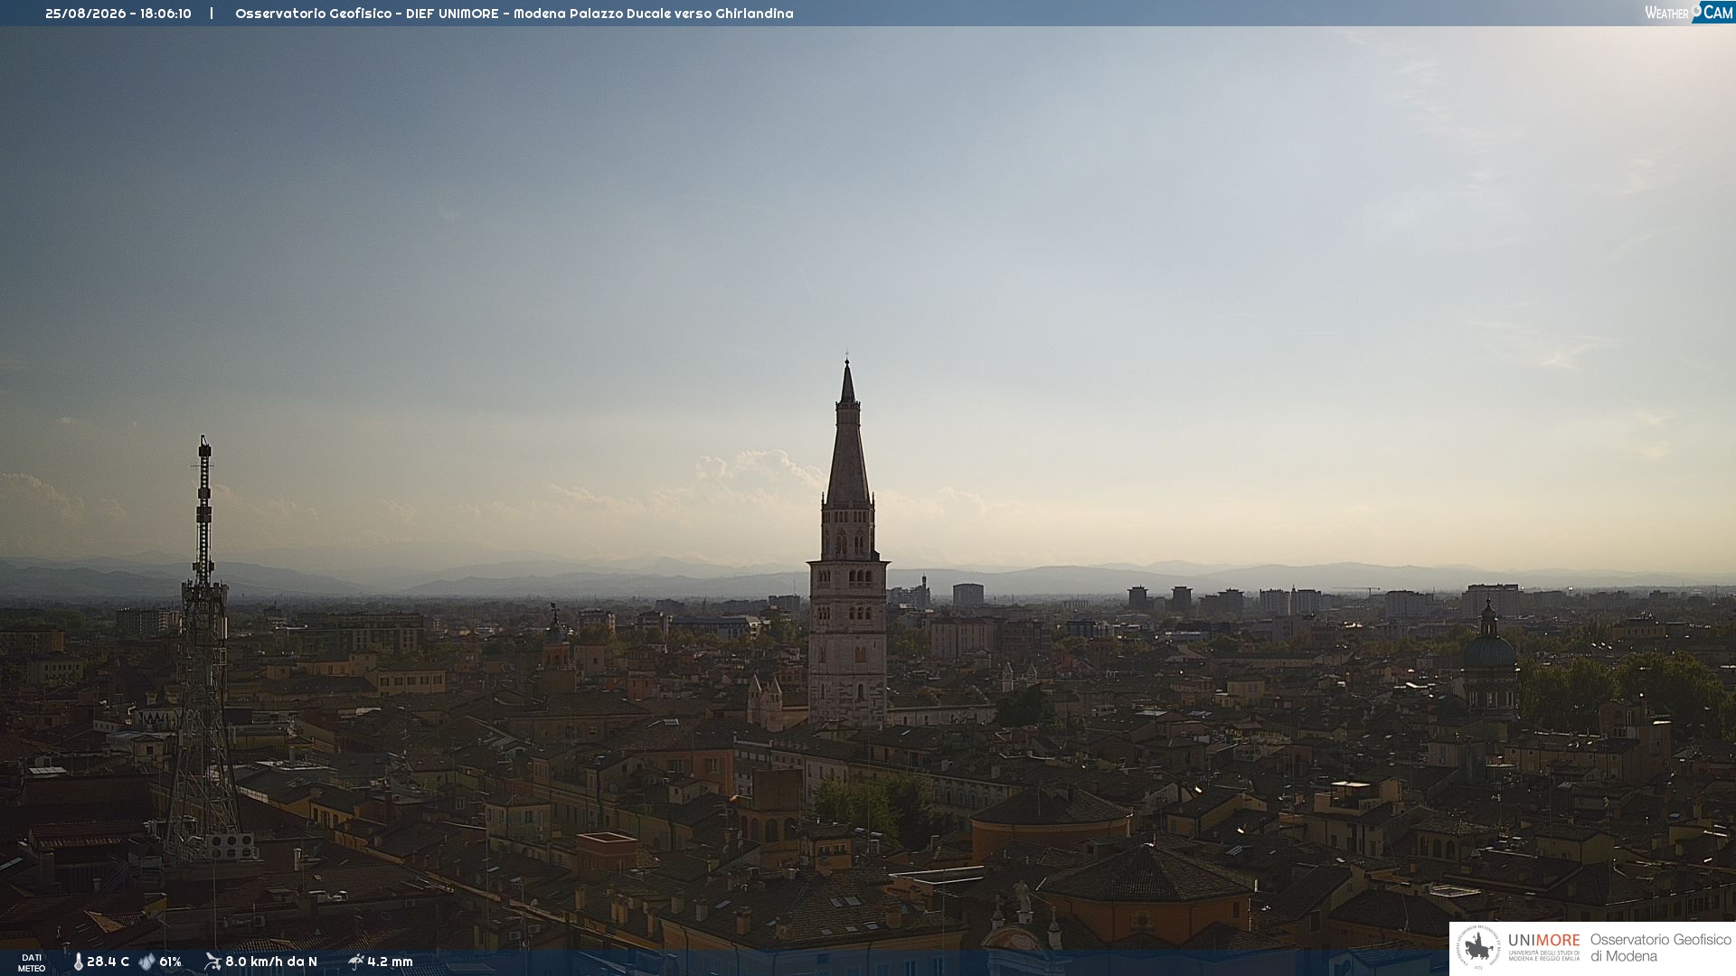Click the UNIMORE university seal emblem
Screen dimensions: 1736x976
pyautogui.click(x=1478, y=948)
